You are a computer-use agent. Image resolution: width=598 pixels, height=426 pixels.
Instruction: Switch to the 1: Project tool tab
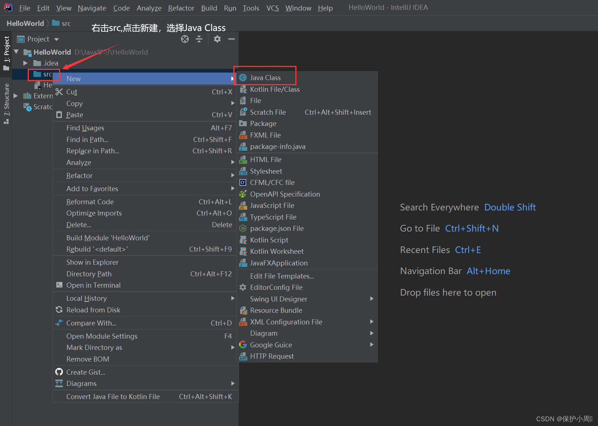6,54
